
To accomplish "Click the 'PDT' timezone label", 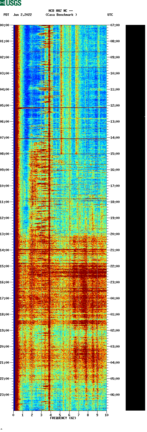I will coord(6,15).
